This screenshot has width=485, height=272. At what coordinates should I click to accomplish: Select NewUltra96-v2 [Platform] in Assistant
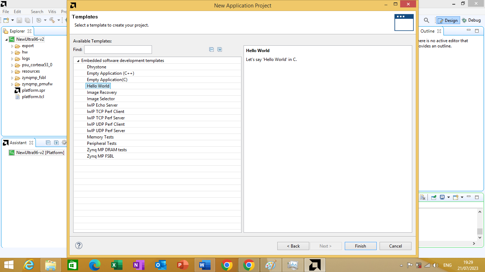(40, 153)
